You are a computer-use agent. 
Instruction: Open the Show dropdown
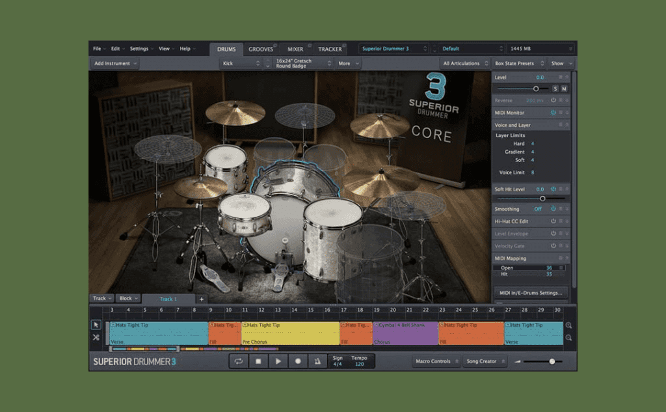tap(561, 63)
